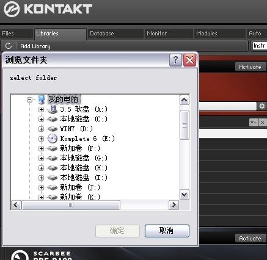Image resolution: width=267 pixels, height=260 pixels.
Task: Click the Instr button in Kontakt
Action: (260, 46)
